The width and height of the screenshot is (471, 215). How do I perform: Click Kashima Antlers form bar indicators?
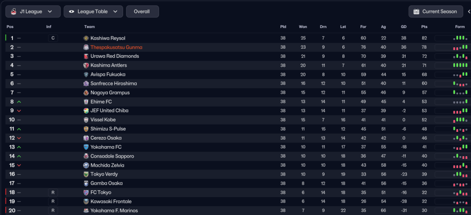point(459,65)
